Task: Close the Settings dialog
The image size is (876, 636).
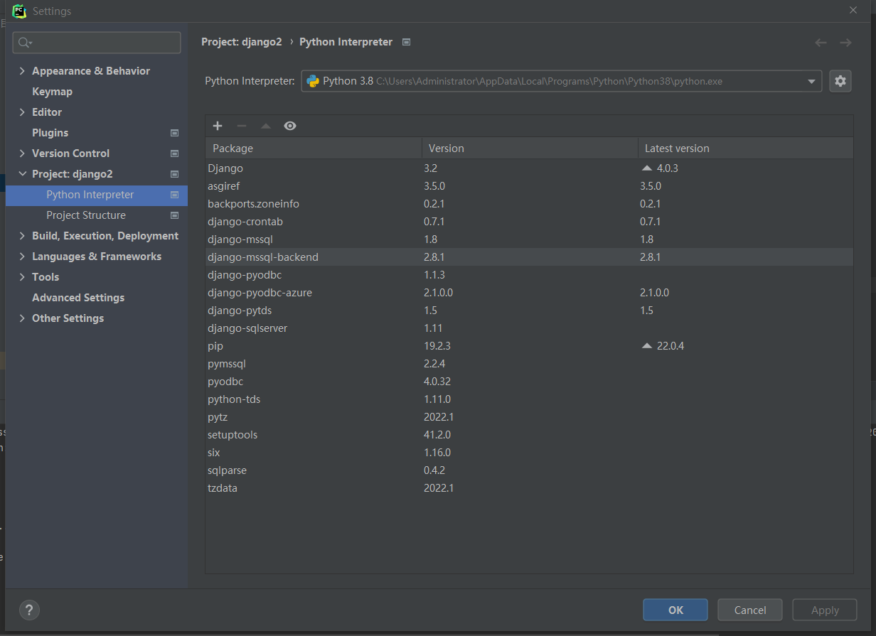Action: [853, 10]
